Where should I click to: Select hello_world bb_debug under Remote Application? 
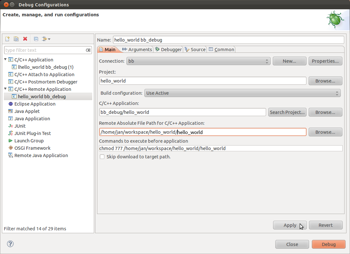(42, 96)
